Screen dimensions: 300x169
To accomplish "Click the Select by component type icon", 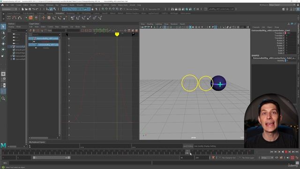I will pyautogui.click(x=55, y=9).
